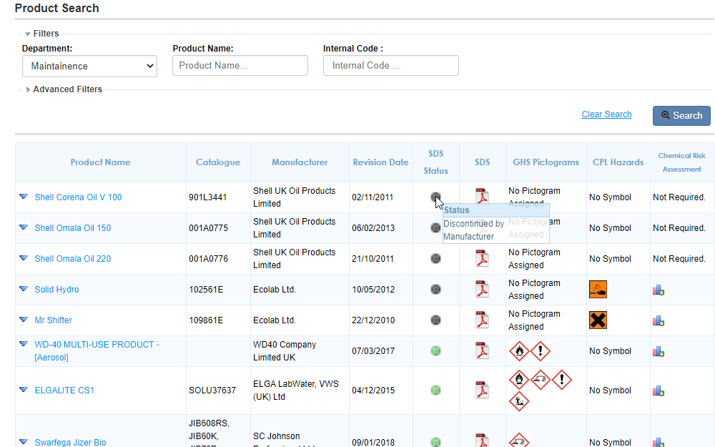Click flame GHS pictogram for WD-40

[x=519, y=350]
